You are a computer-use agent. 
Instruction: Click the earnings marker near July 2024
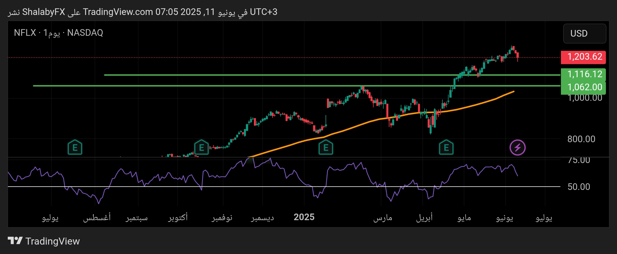click(x=75, y=147)
